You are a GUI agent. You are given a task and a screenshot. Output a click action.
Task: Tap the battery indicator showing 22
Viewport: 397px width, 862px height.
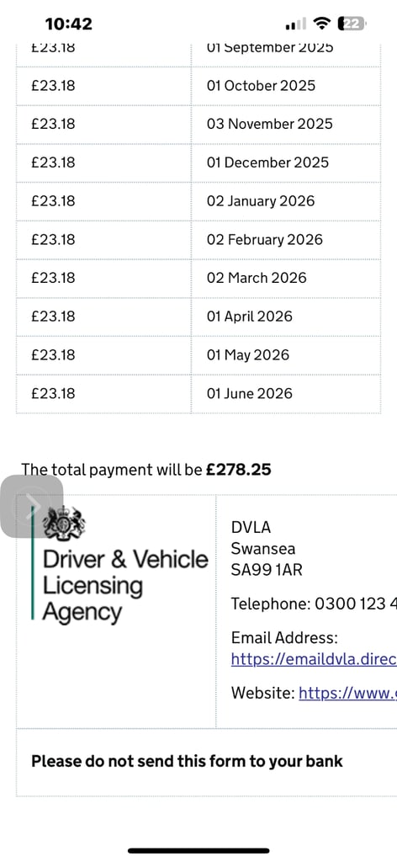tap(352, 23)
